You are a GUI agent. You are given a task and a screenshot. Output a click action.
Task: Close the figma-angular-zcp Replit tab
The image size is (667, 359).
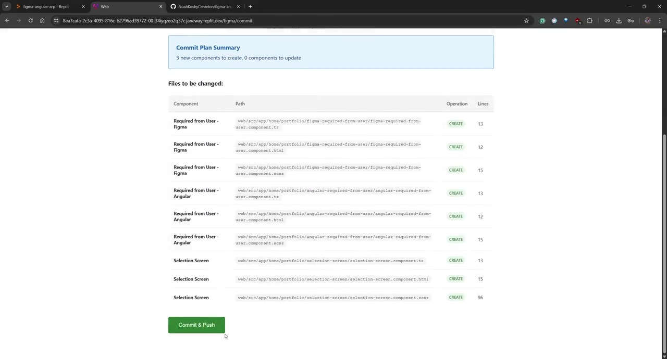click(x=83, y=7)
